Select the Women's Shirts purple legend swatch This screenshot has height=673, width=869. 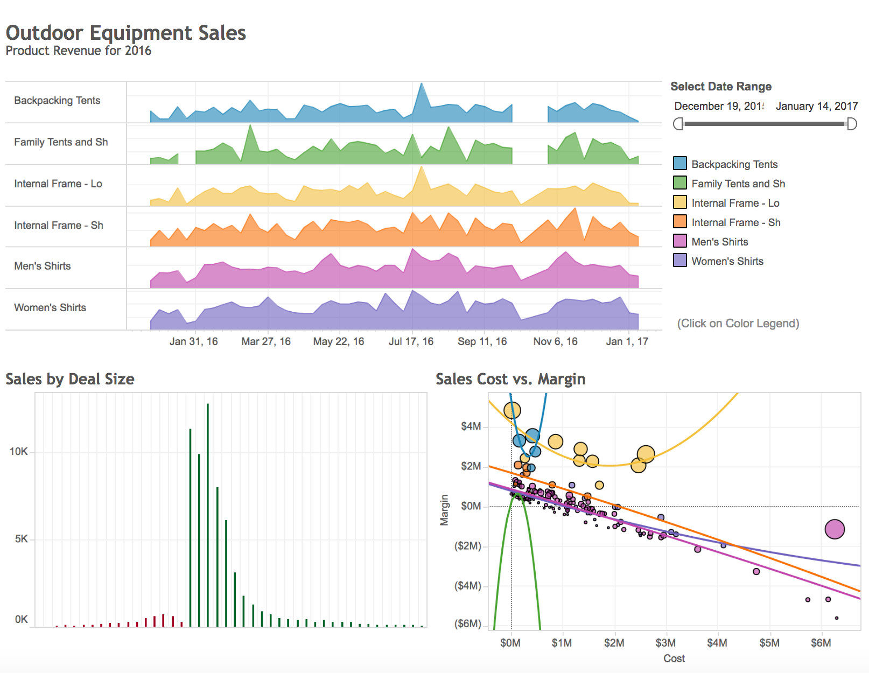[680, 261]
